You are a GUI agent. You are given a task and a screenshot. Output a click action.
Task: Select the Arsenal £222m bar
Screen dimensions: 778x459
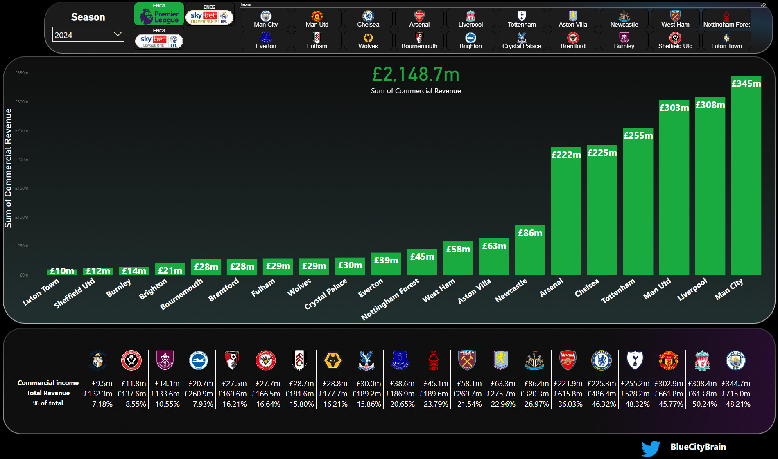click(566, 211)
